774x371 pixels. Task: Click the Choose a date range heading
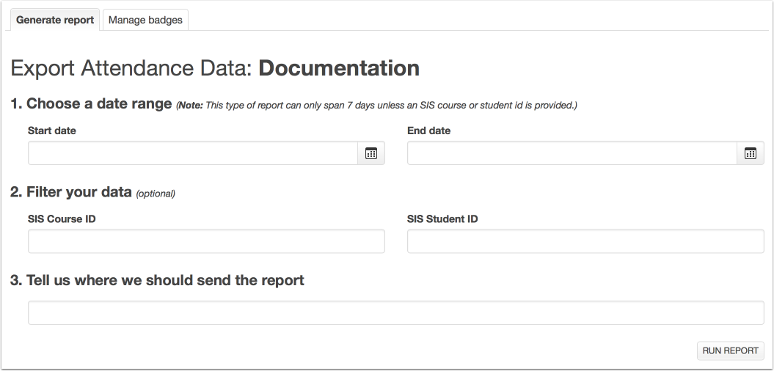click(91, 103)
